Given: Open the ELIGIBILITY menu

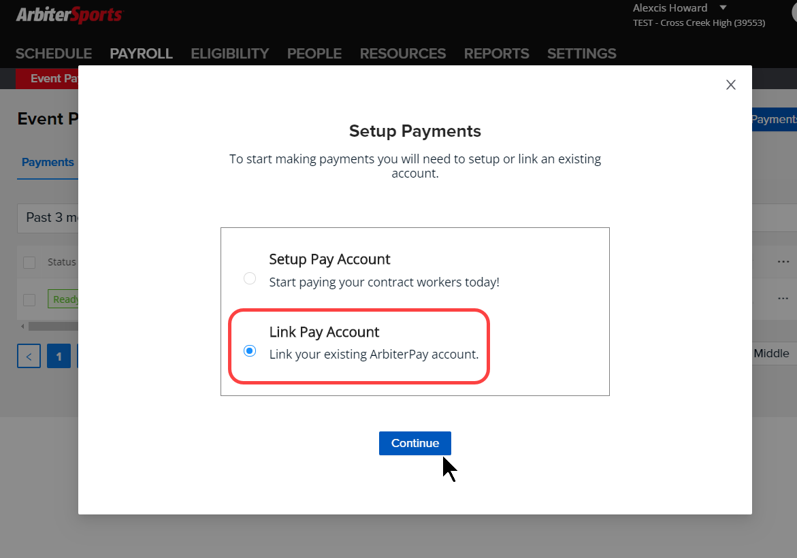Looking at the screenshot, I should (230, 54).
